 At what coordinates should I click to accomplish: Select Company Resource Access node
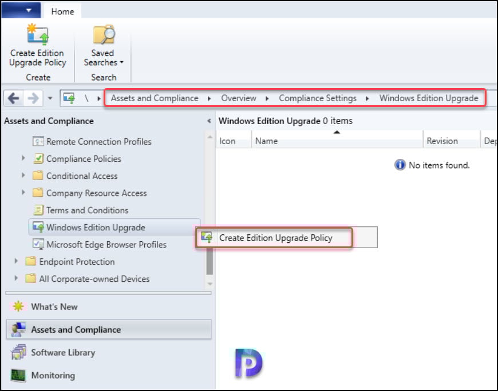click(x=97, y=193)
